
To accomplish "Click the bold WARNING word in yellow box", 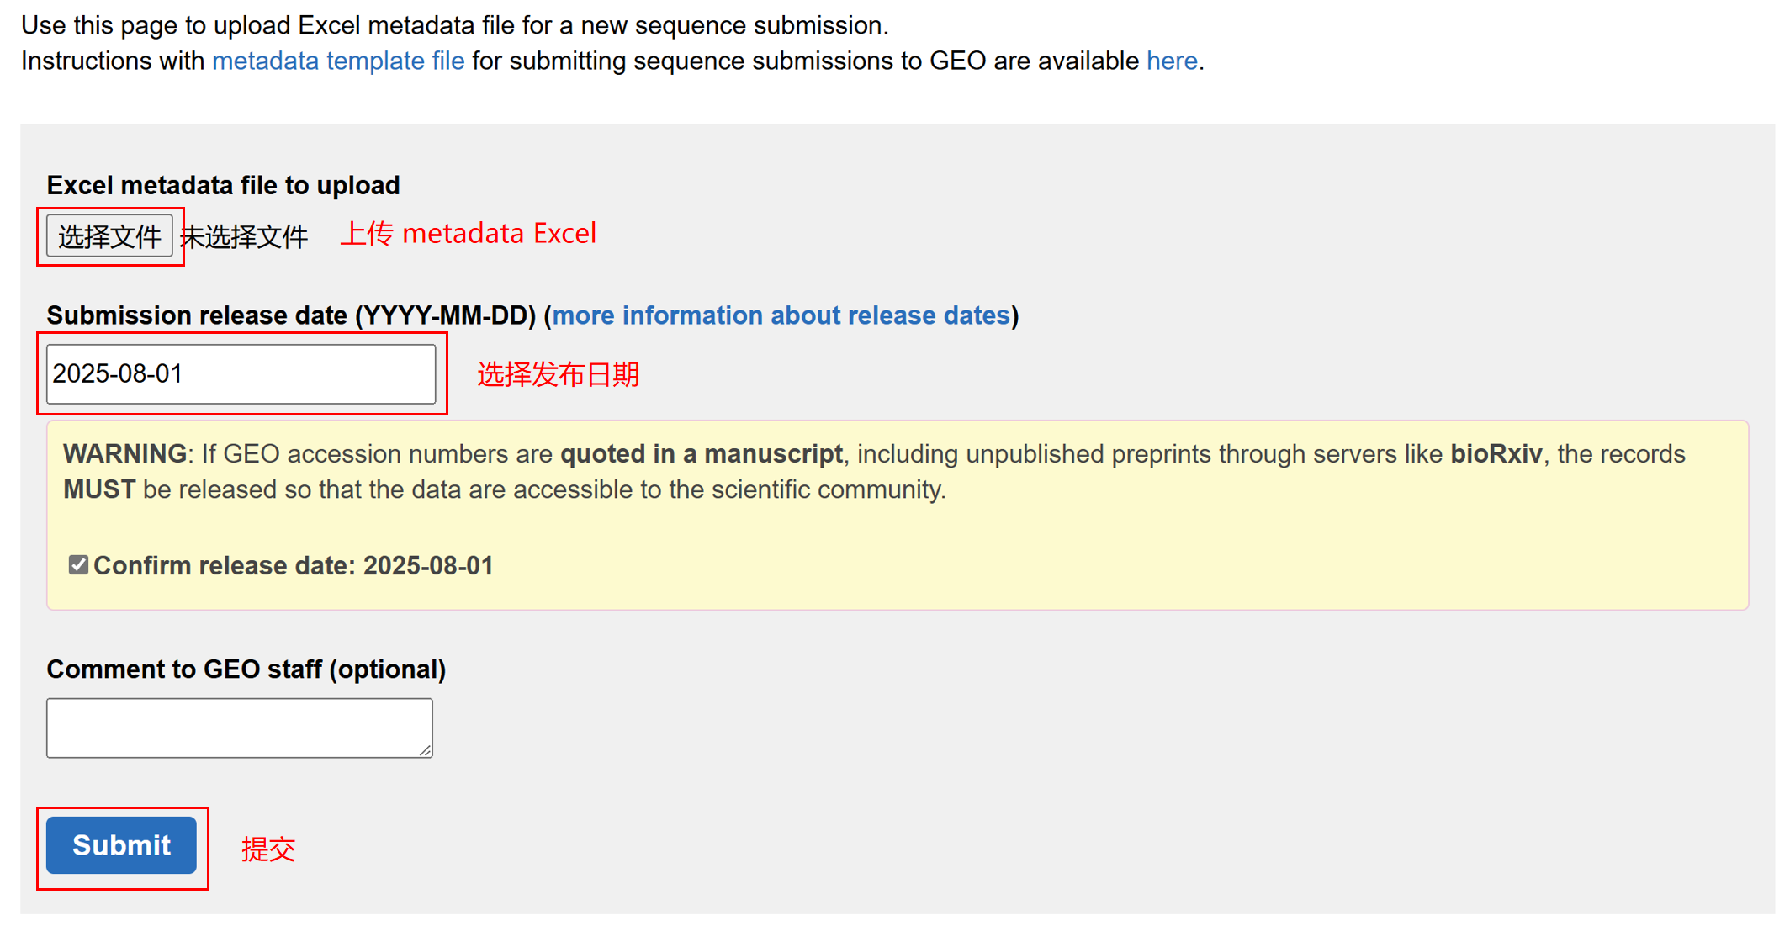I will pyautogui.click(x=124, y=454).
